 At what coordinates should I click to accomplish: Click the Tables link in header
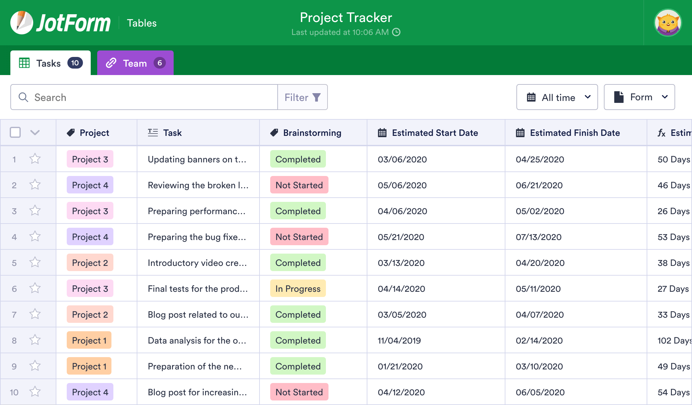[142, 23]
